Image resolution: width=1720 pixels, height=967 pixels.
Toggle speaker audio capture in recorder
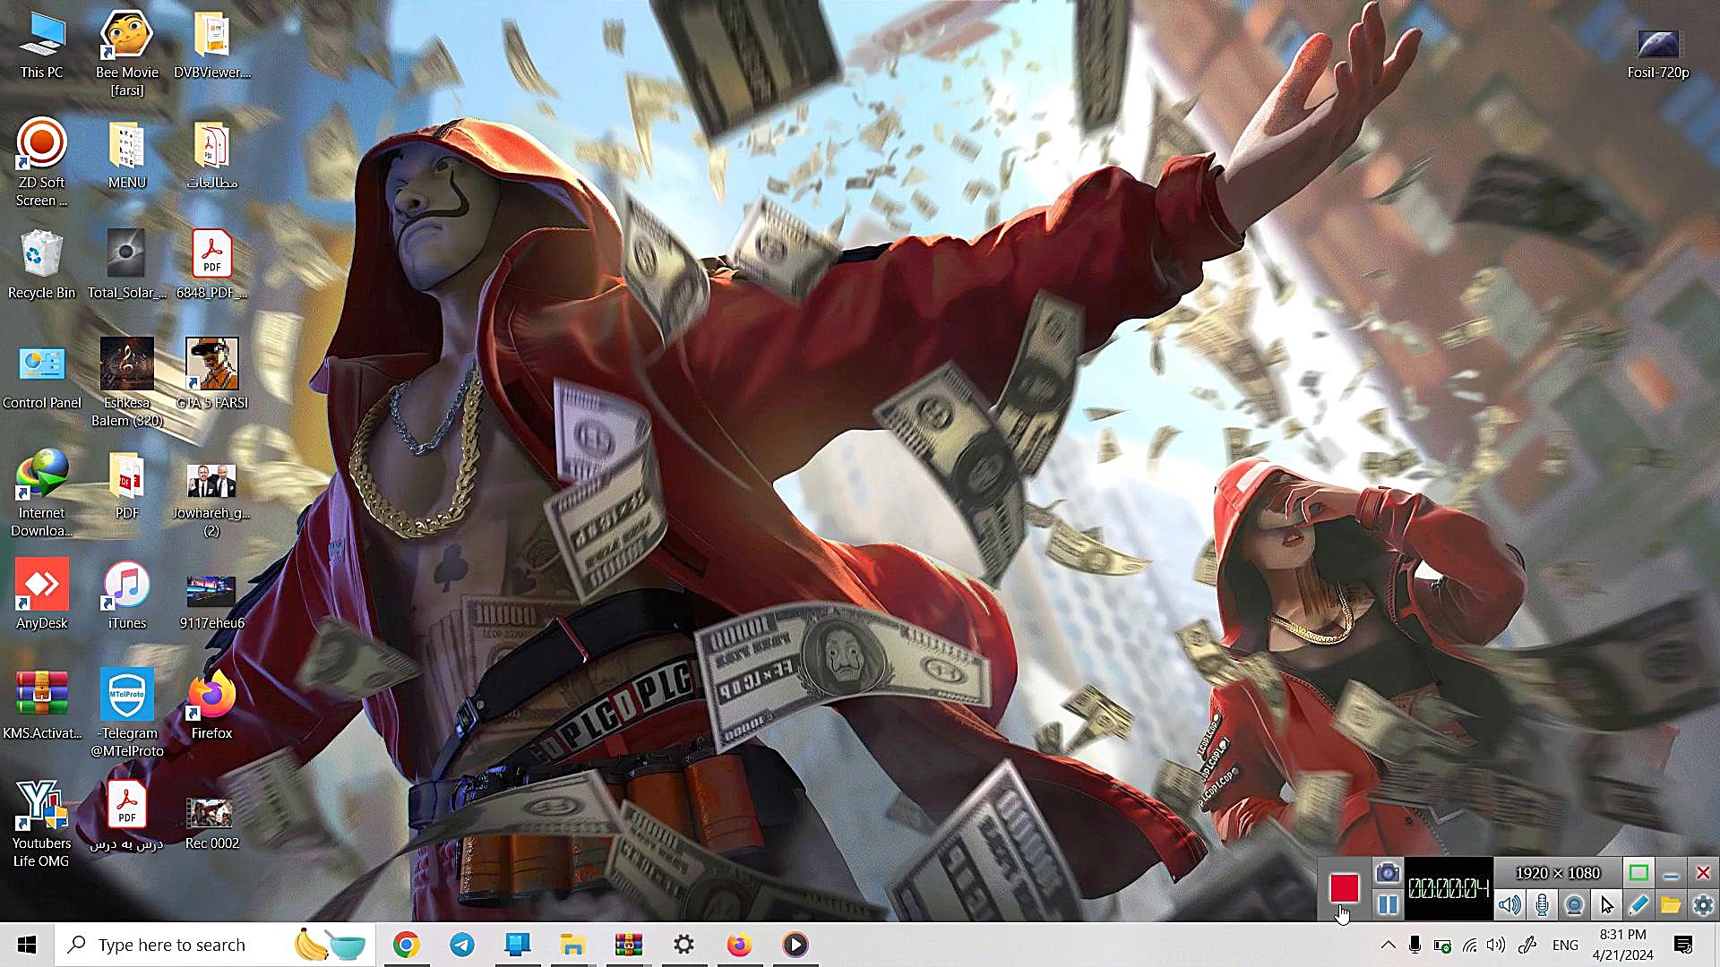[x=1509, y=905]
